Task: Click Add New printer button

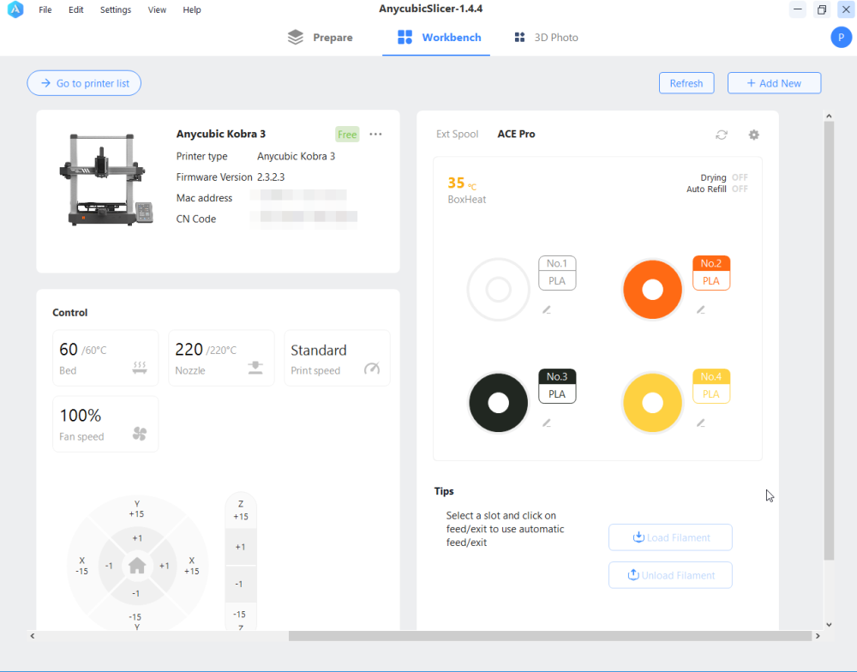Action: click(774, 83)
